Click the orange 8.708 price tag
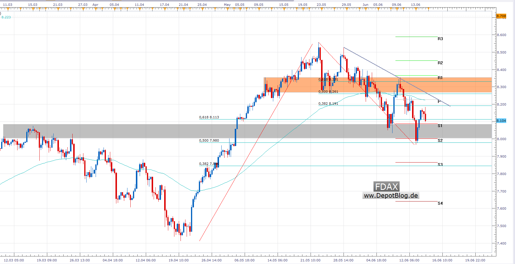Image resolution: width=515 pixels, height=264 pixels. click(x=501, y=16)
